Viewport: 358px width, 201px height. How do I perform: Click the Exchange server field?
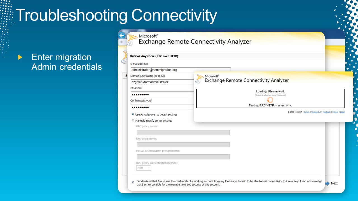click(183, 145)
